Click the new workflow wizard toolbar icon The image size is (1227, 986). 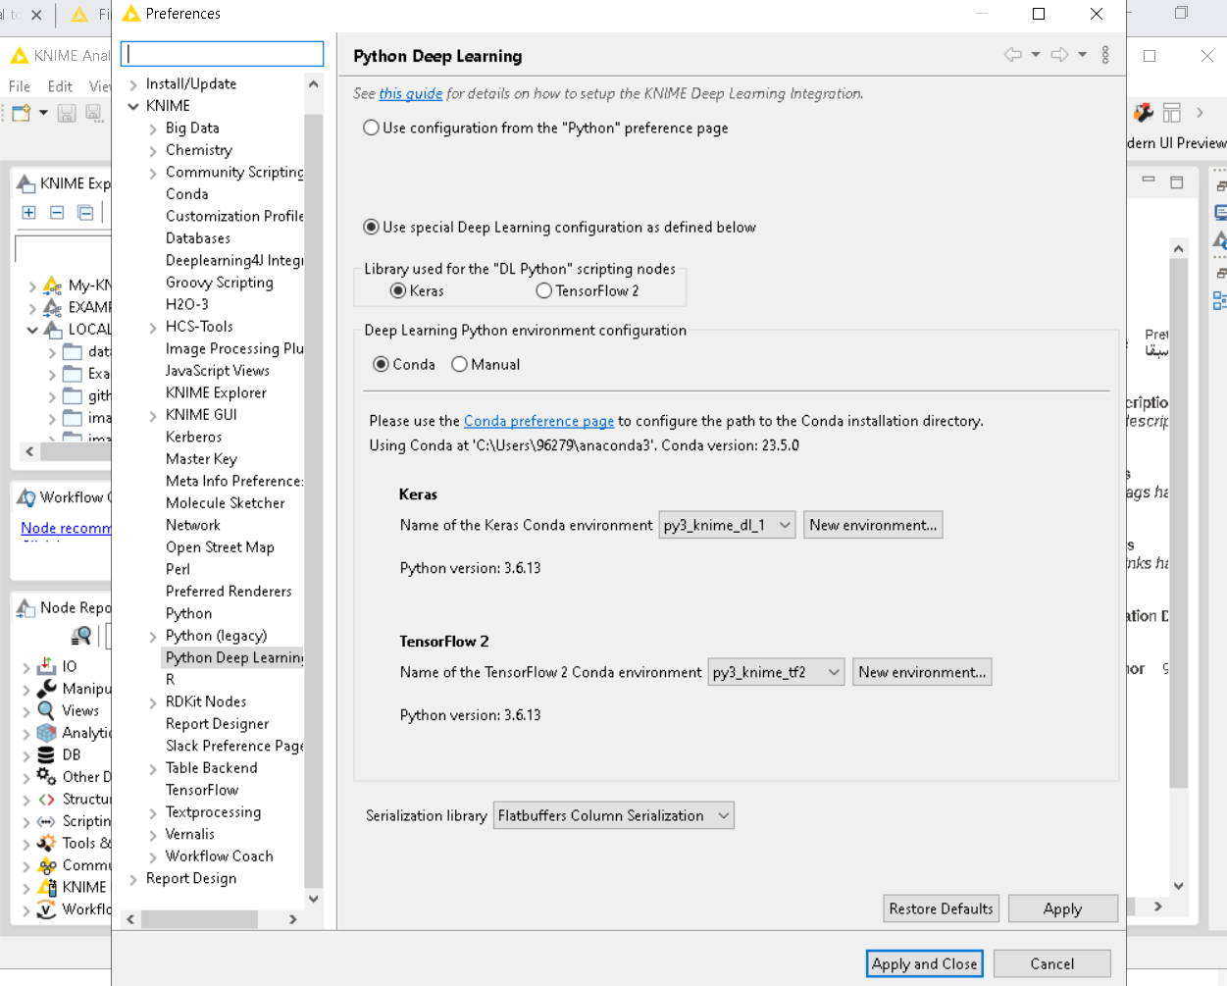click(22, 113)
